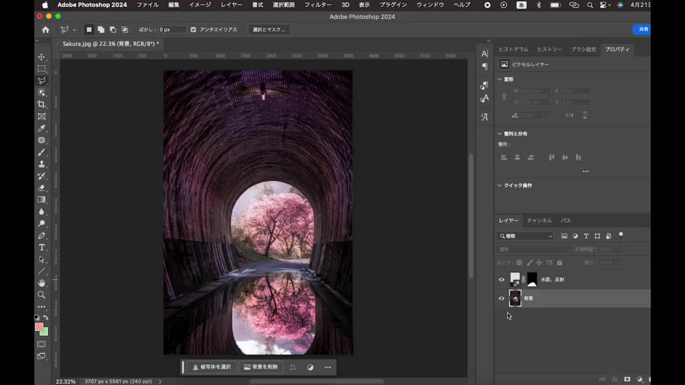Hide the 水面、反射 layer
Image resolution: width=685 pixels, height=385 pixels.
(x=501, y=279)
